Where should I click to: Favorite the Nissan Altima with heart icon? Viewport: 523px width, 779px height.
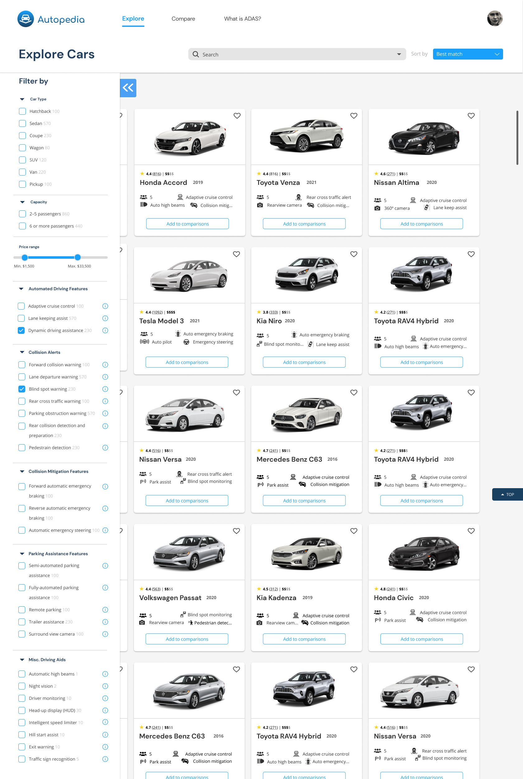471,116
